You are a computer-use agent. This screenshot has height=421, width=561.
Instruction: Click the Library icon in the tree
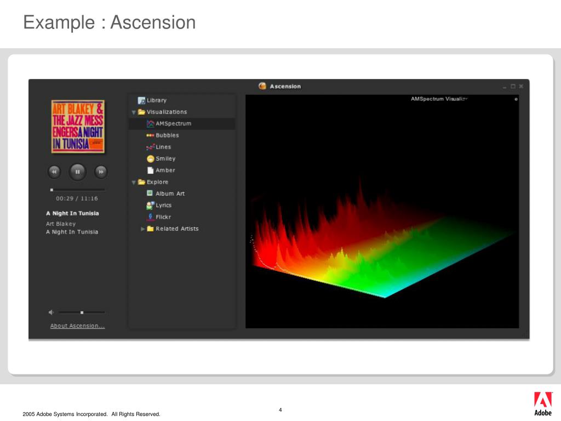[x=141, y=101]
